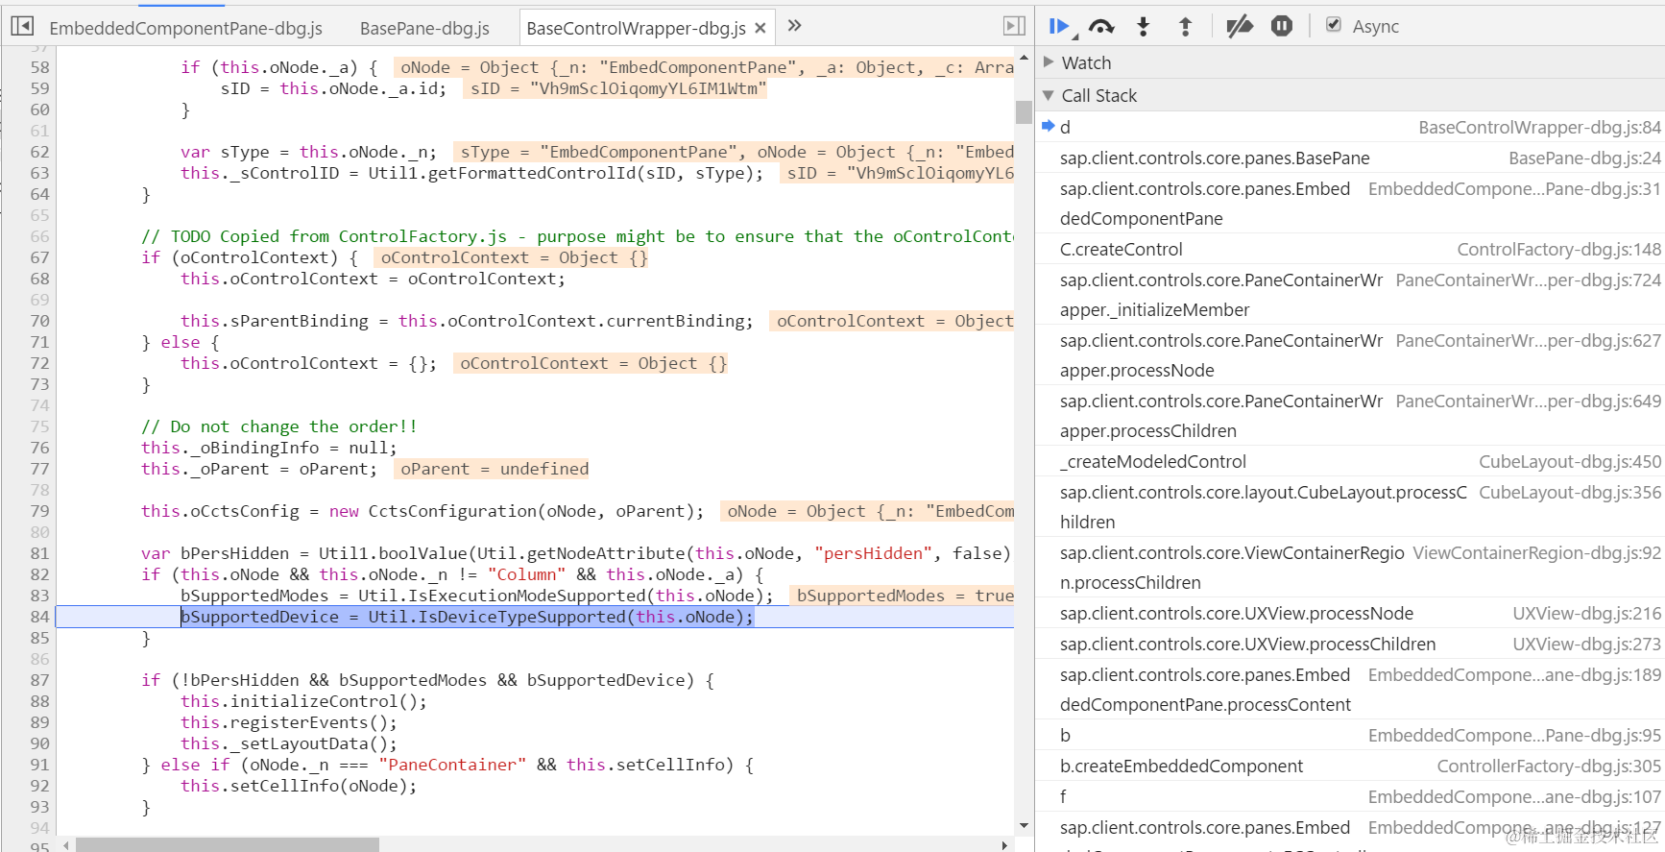Step over next function call
The width and height of the screenshot is (1665, 852).
pyautogui.click(x=1102, y=27)
